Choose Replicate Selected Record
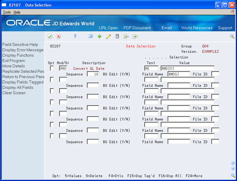The width and height of the screenshot is (237, 181). coord(24,72)
